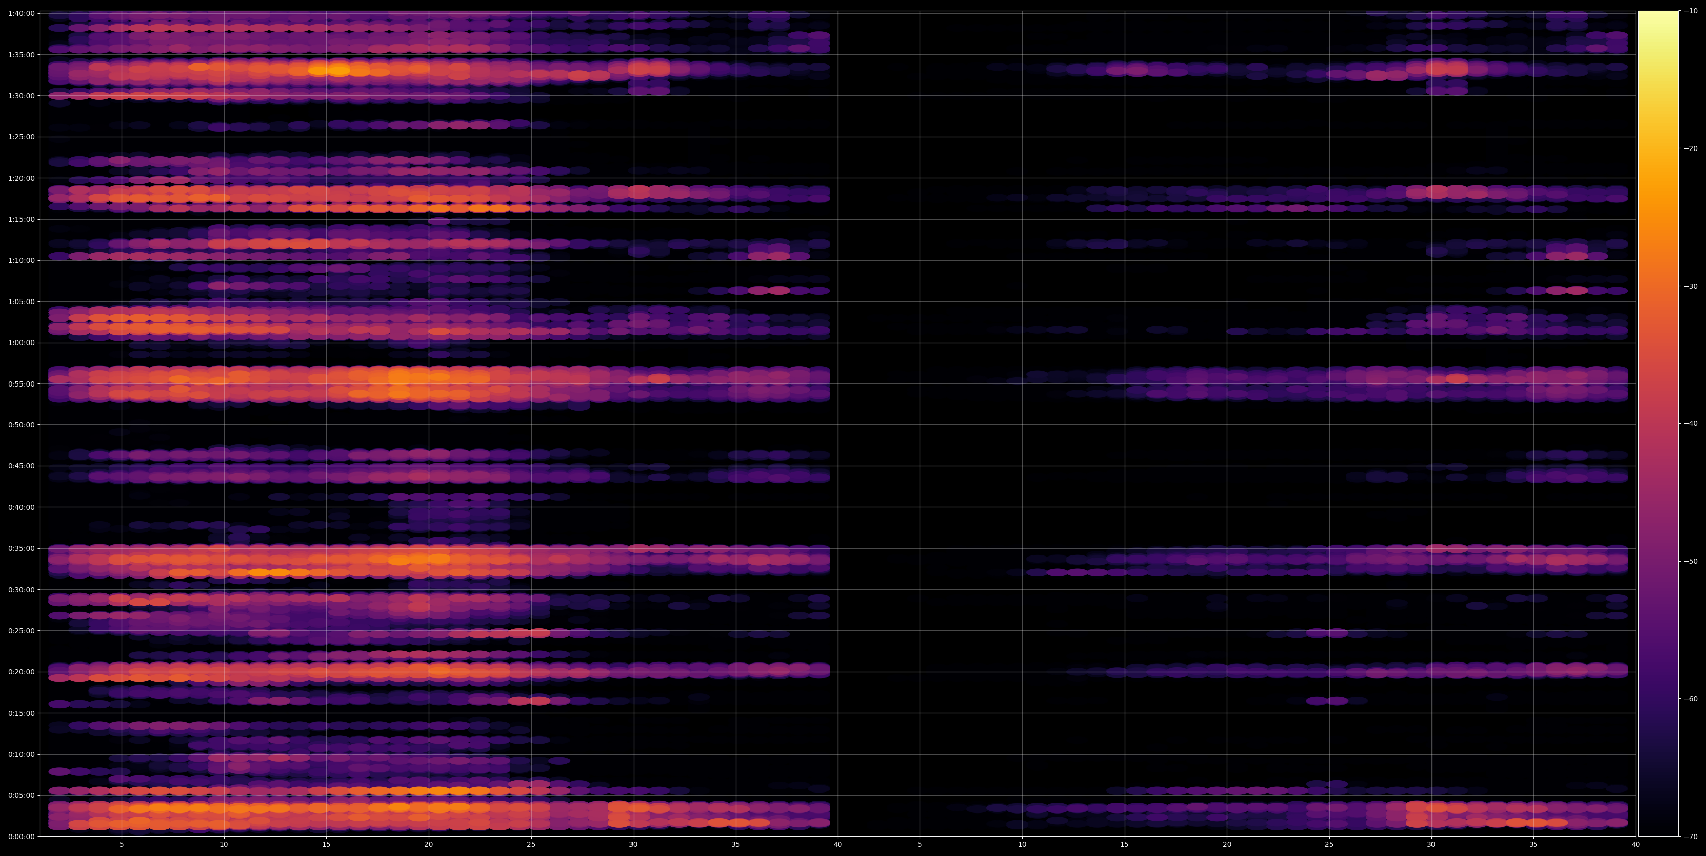Select the 0:40:00 time tick label
Image resolution: width=1706 pixels, height=856 pixels.
point(21,507)
